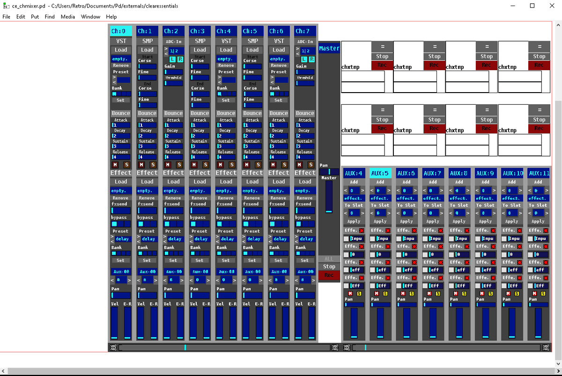Open the Media menu
The height and width of the screenshot is (376, 562).
[x=68, y=17]
